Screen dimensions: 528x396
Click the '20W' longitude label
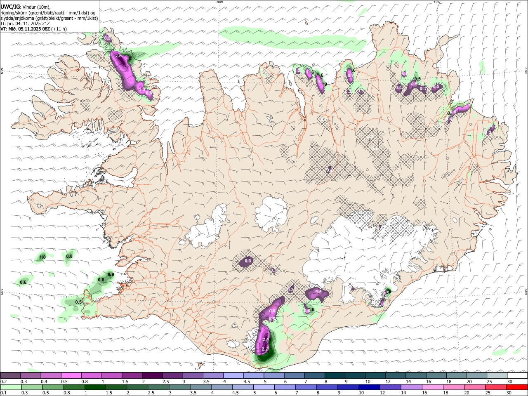point(219,2)
